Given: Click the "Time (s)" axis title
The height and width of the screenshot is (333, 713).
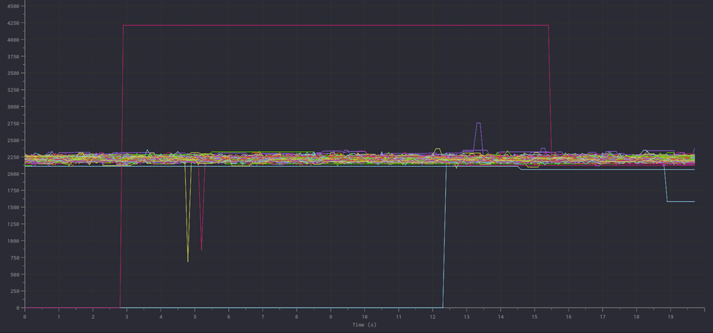Looking at the screenshot, I should (x=364, y=325).
